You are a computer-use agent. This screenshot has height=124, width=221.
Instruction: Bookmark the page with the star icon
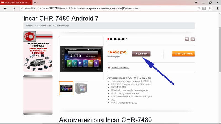[209, 8]
